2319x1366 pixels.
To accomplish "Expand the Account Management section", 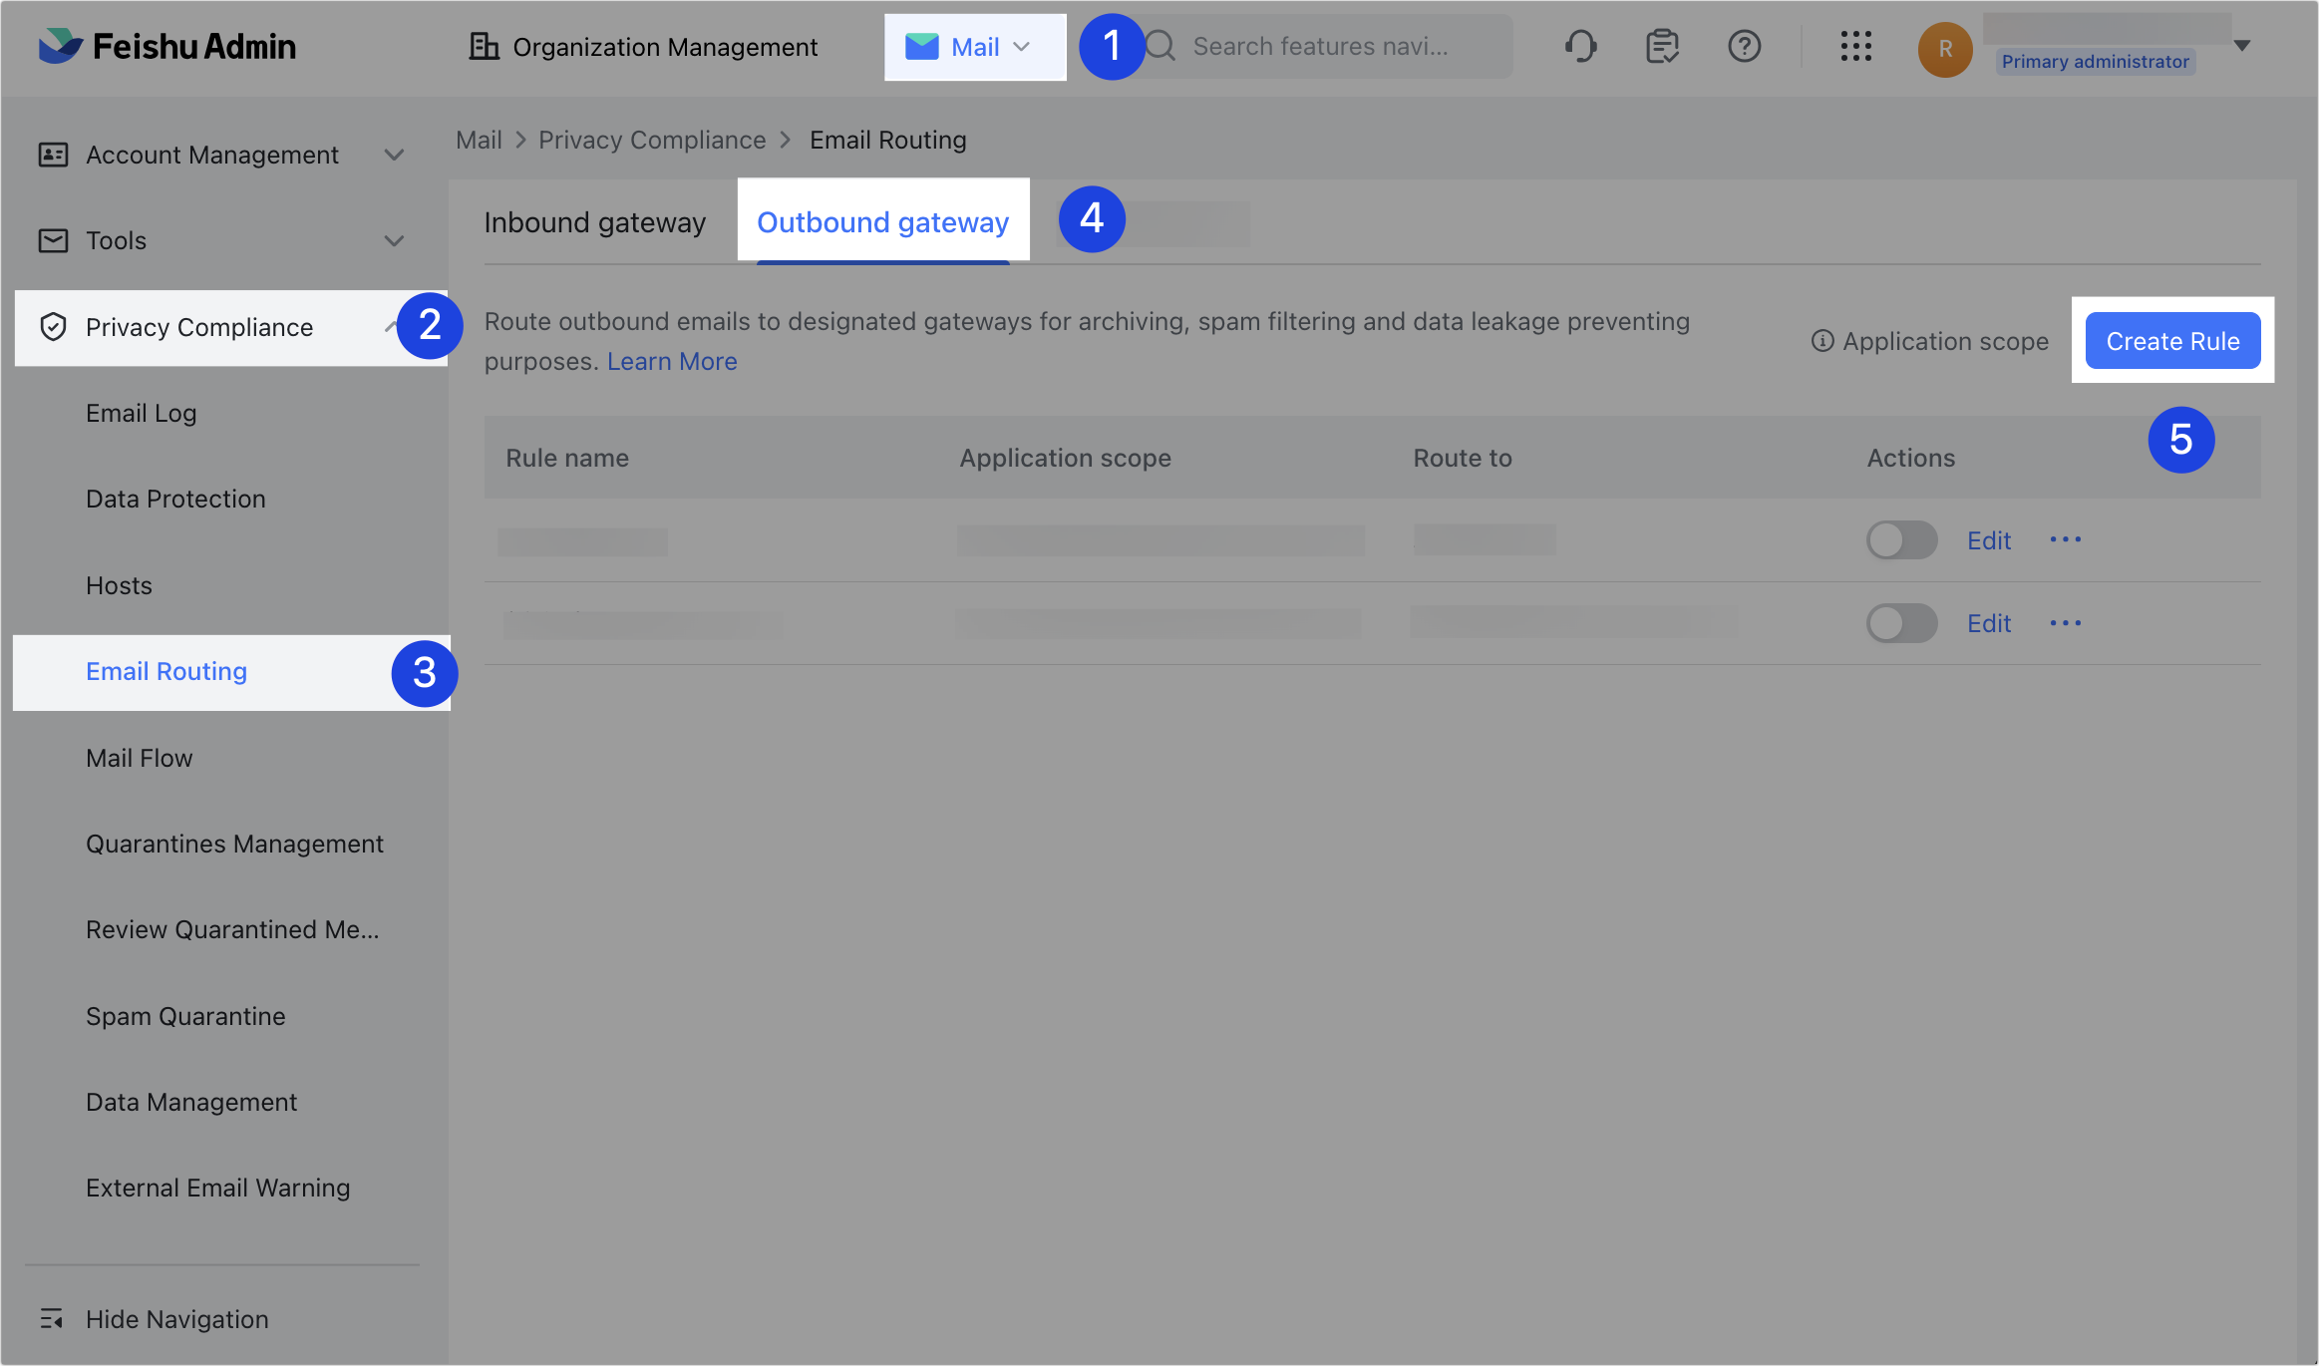I will tap(395, 155).
